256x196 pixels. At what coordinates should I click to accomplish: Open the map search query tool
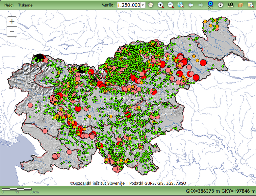[x=250, y=5]
